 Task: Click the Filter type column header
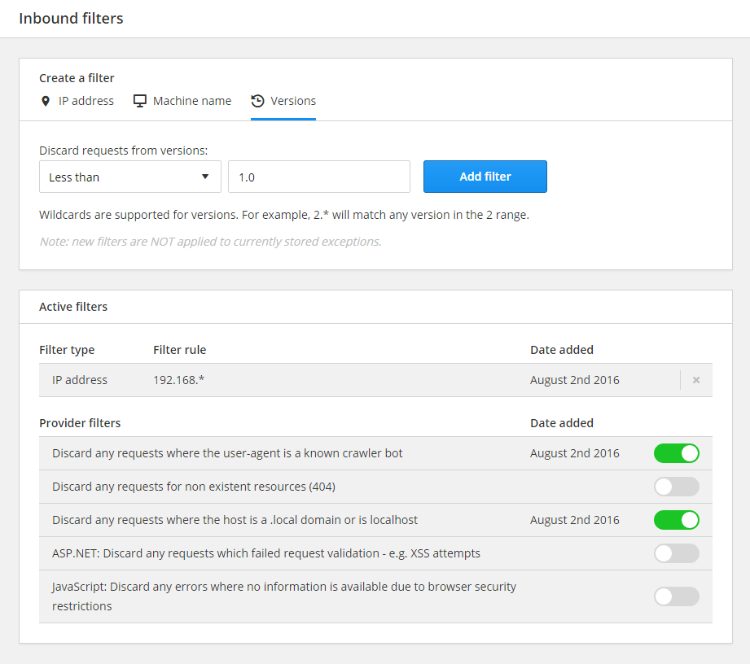[67, 350]
